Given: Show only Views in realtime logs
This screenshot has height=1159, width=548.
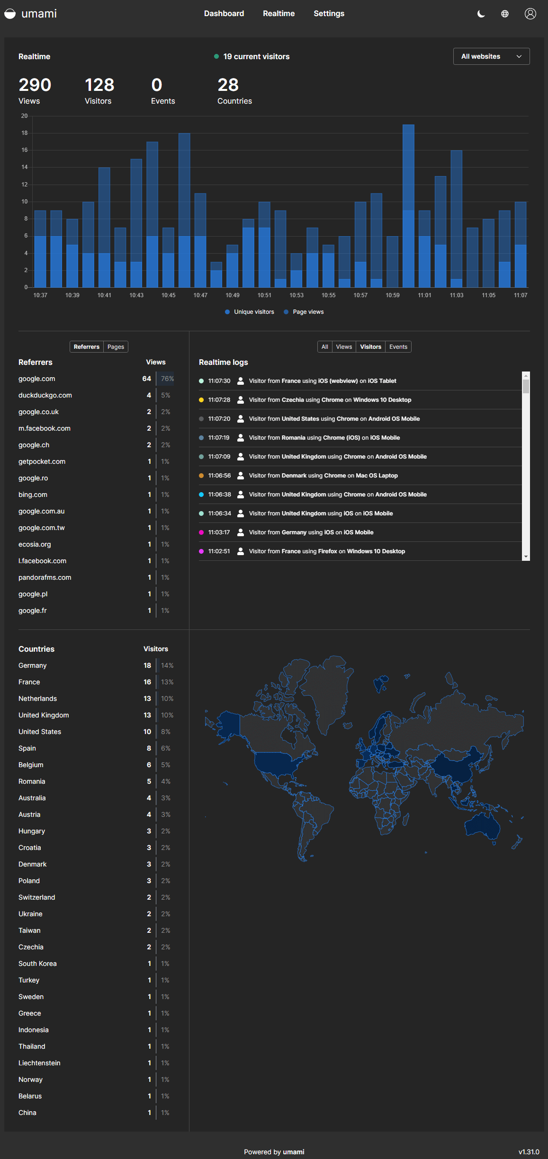Looking at the screenshot, I should pyautogui.click(x=344, y=347).
